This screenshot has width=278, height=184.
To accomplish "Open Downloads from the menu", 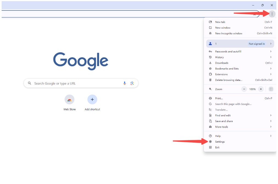I will (x=240, y=63).
